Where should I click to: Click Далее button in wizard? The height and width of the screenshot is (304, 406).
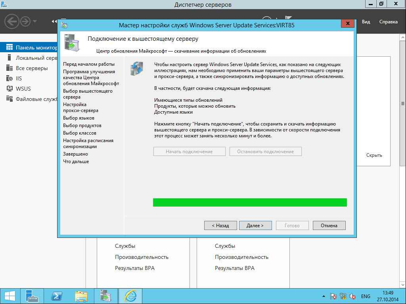click(255, 225)
